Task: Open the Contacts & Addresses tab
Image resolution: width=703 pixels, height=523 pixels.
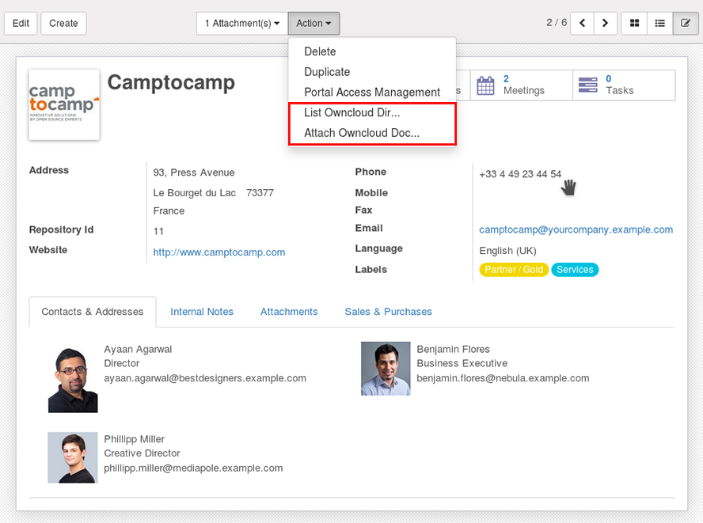Action: tap(93, 312)
